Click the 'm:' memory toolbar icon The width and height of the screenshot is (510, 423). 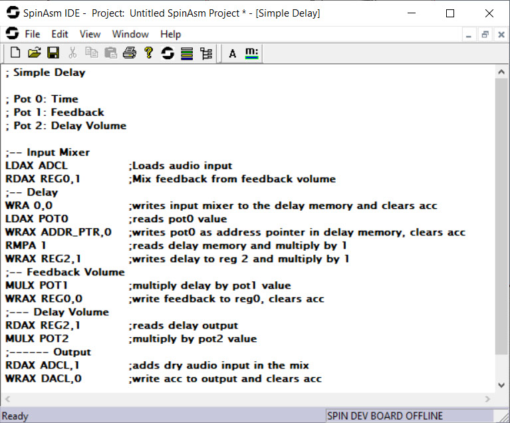(251, 53)
